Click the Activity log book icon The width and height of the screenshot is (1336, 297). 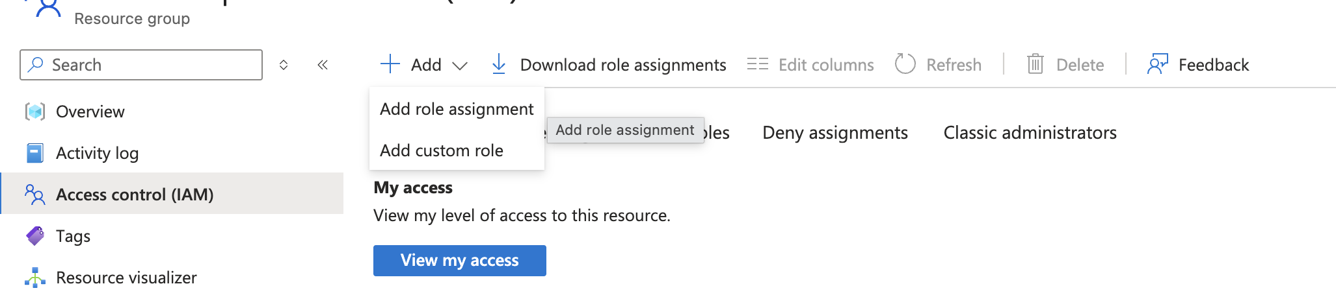(35, 153)
